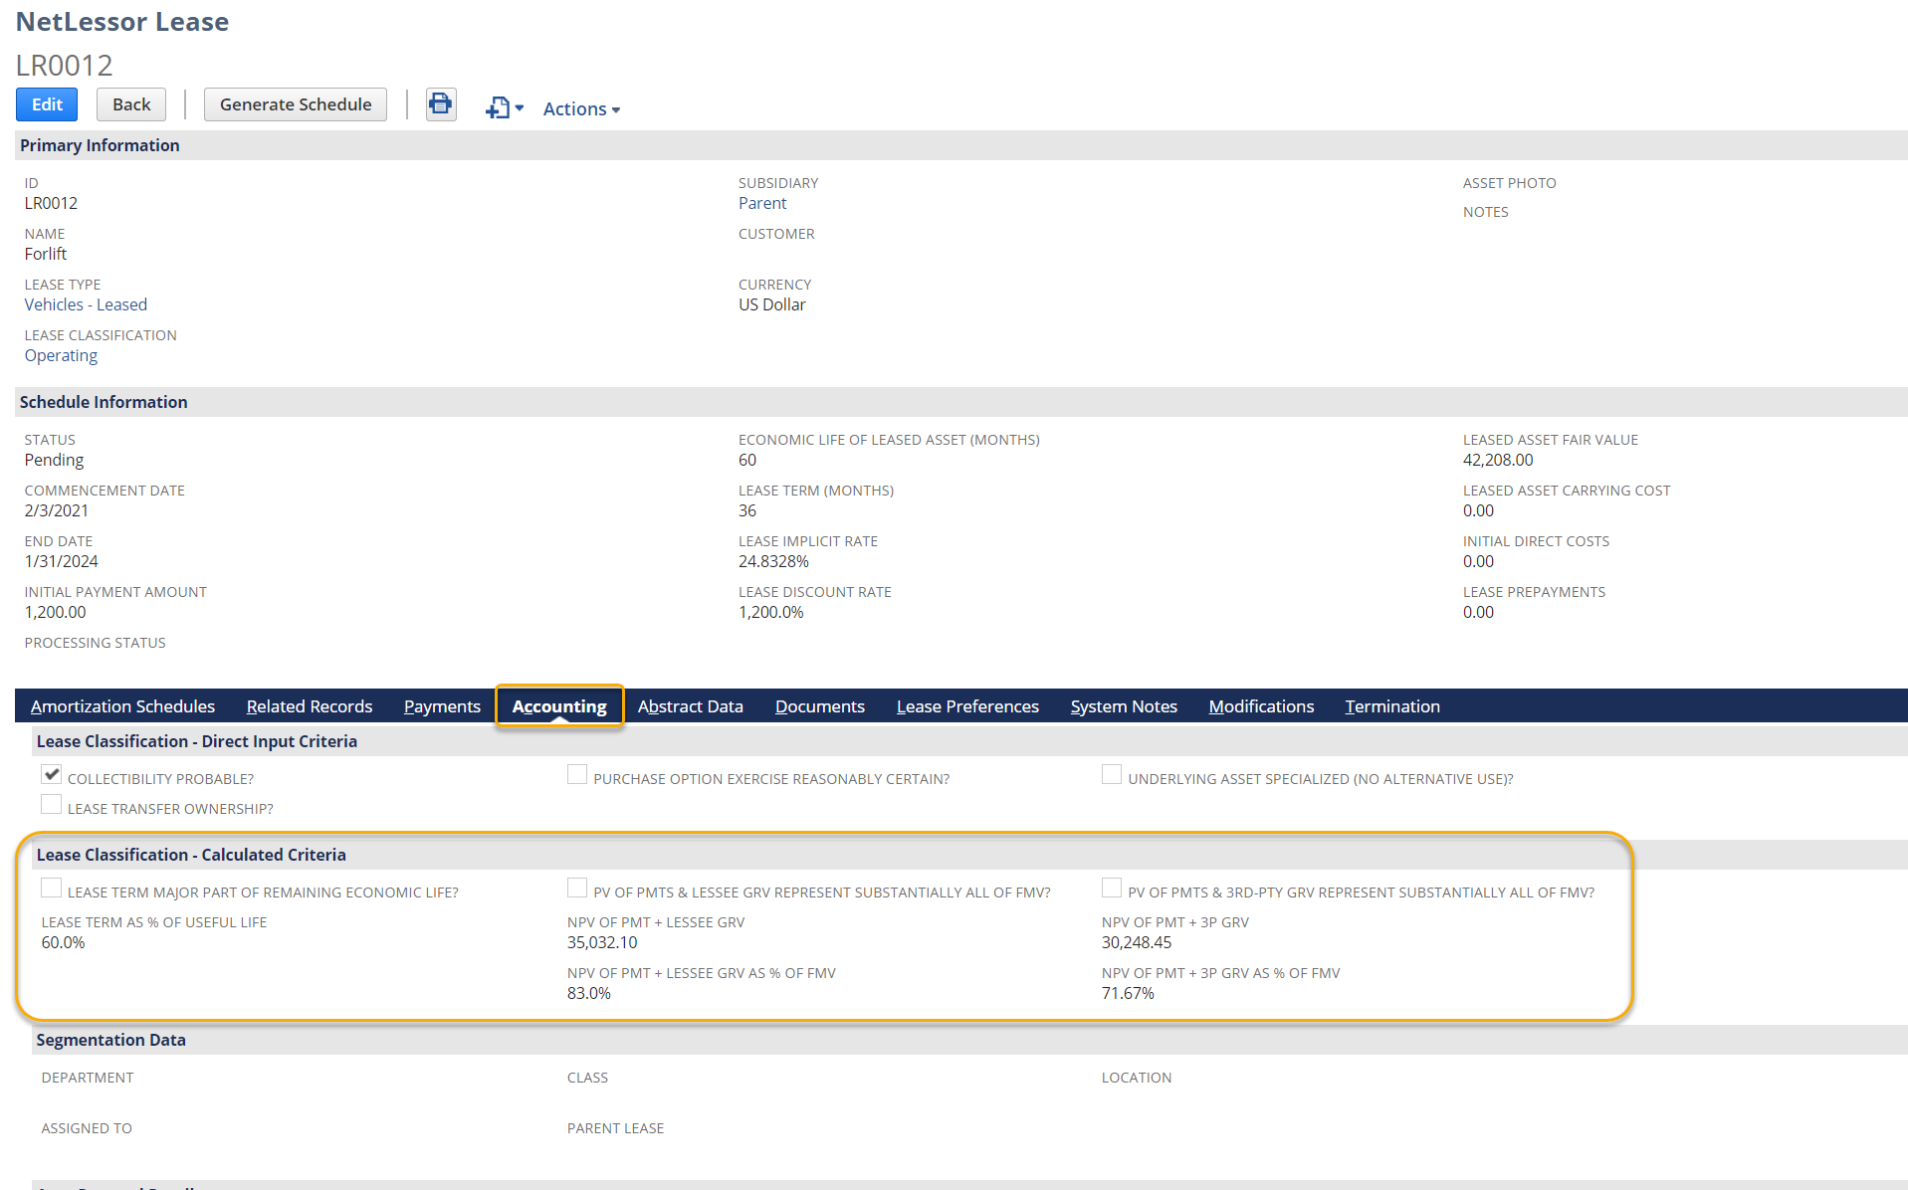The width and height of the screenshot is (1908, 1190).
Task: Click Generate Schedule button
Action: pyautogui.click(x=295, y=104)
